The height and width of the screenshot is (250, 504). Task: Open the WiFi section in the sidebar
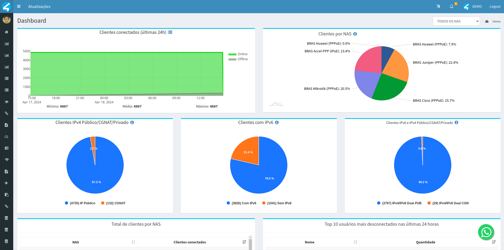(6, 160)
